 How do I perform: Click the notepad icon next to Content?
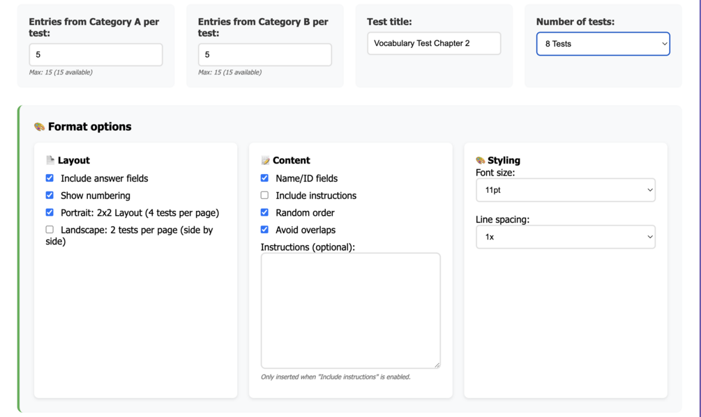[265, 160]
